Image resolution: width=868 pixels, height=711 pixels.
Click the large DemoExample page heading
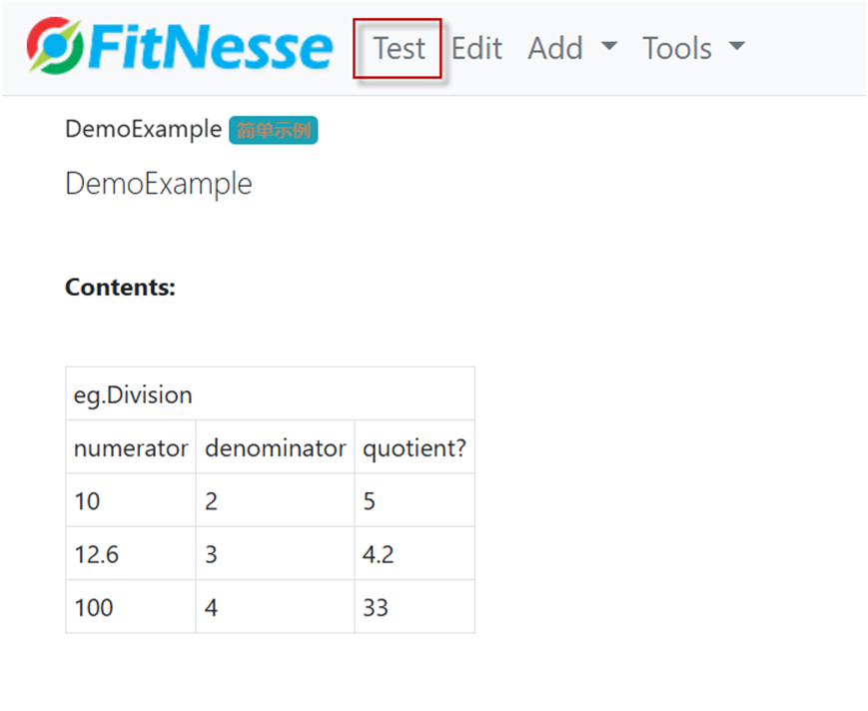coord(159,184)
